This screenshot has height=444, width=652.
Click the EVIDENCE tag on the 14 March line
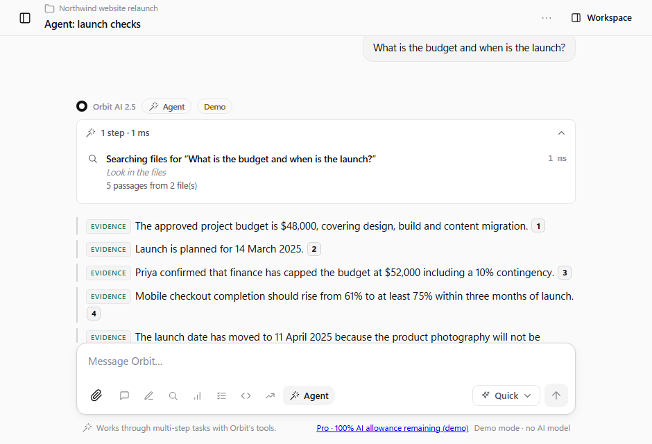[x=108, y=249]
